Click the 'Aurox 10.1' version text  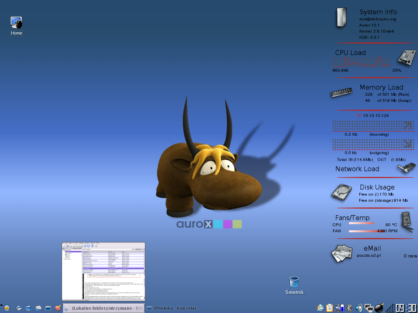coord(369,25)
